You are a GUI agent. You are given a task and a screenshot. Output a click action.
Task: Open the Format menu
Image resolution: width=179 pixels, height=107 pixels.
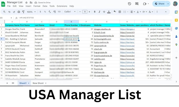(x=37, y=6)
